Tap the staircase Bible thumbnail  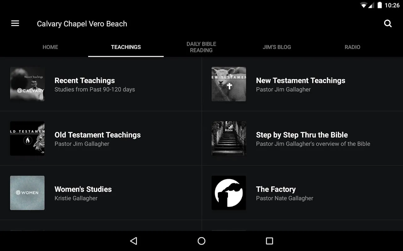229,138
